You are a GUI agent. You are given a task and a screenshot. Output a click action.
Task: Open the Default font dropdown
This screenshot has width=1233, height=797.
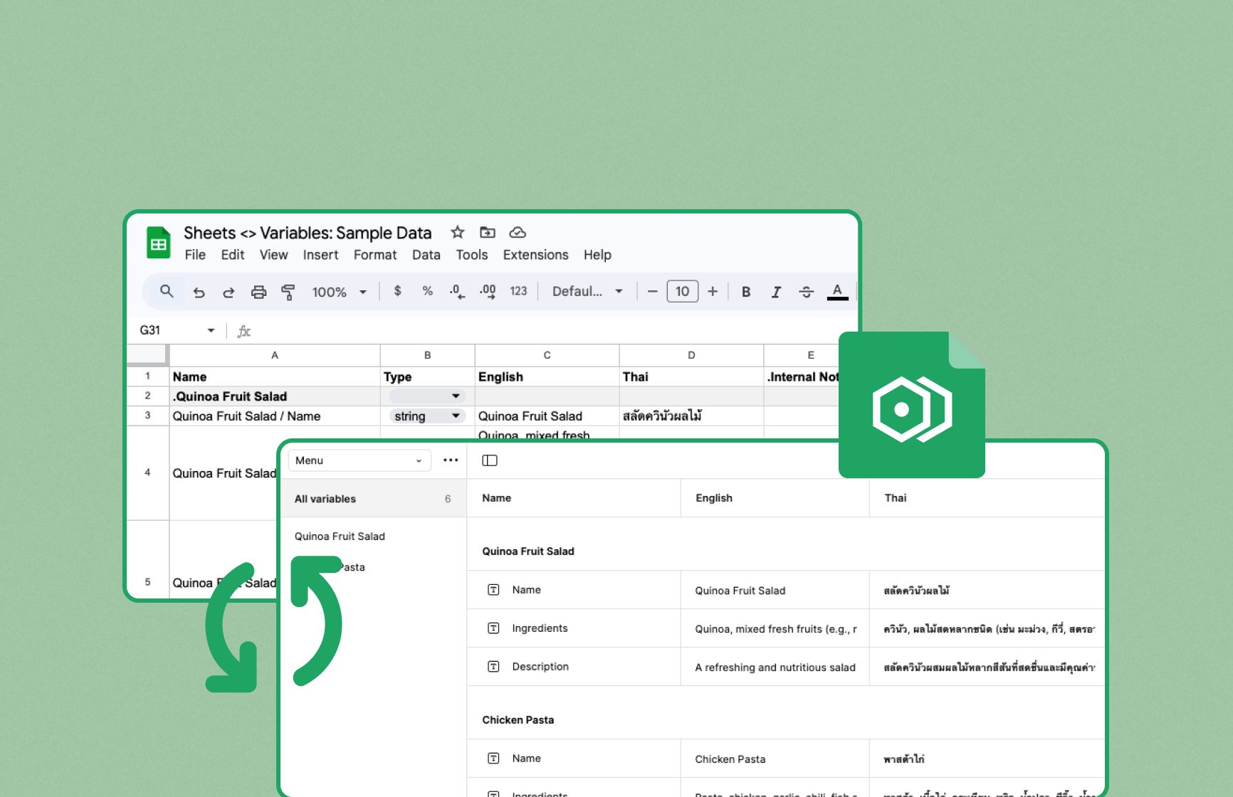point(587,291)
